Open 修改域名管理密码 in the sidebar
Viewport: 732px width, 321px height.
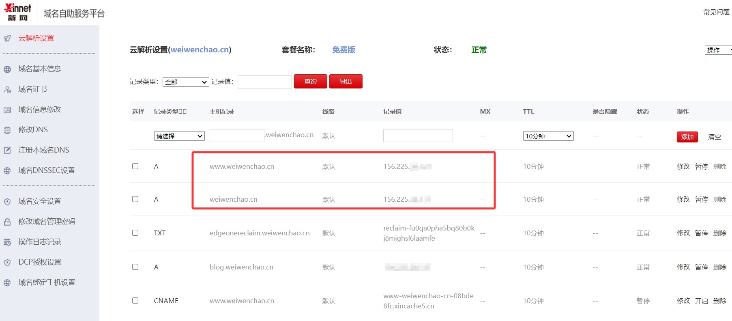47,222
